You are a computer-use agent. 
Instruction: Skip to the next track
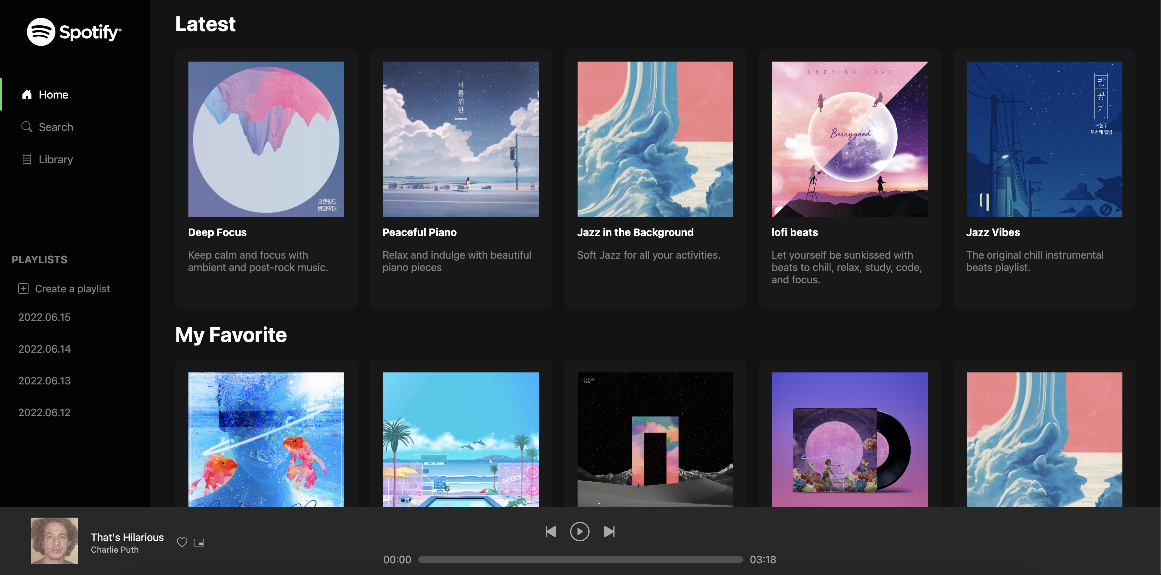click(x=609, y=532)
